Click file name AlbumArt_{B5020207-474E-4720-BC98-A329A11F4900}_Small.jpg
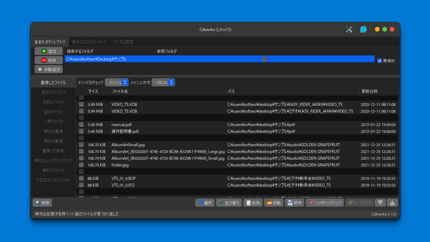Screen dimensions: 430x242 tap(168, 158)
